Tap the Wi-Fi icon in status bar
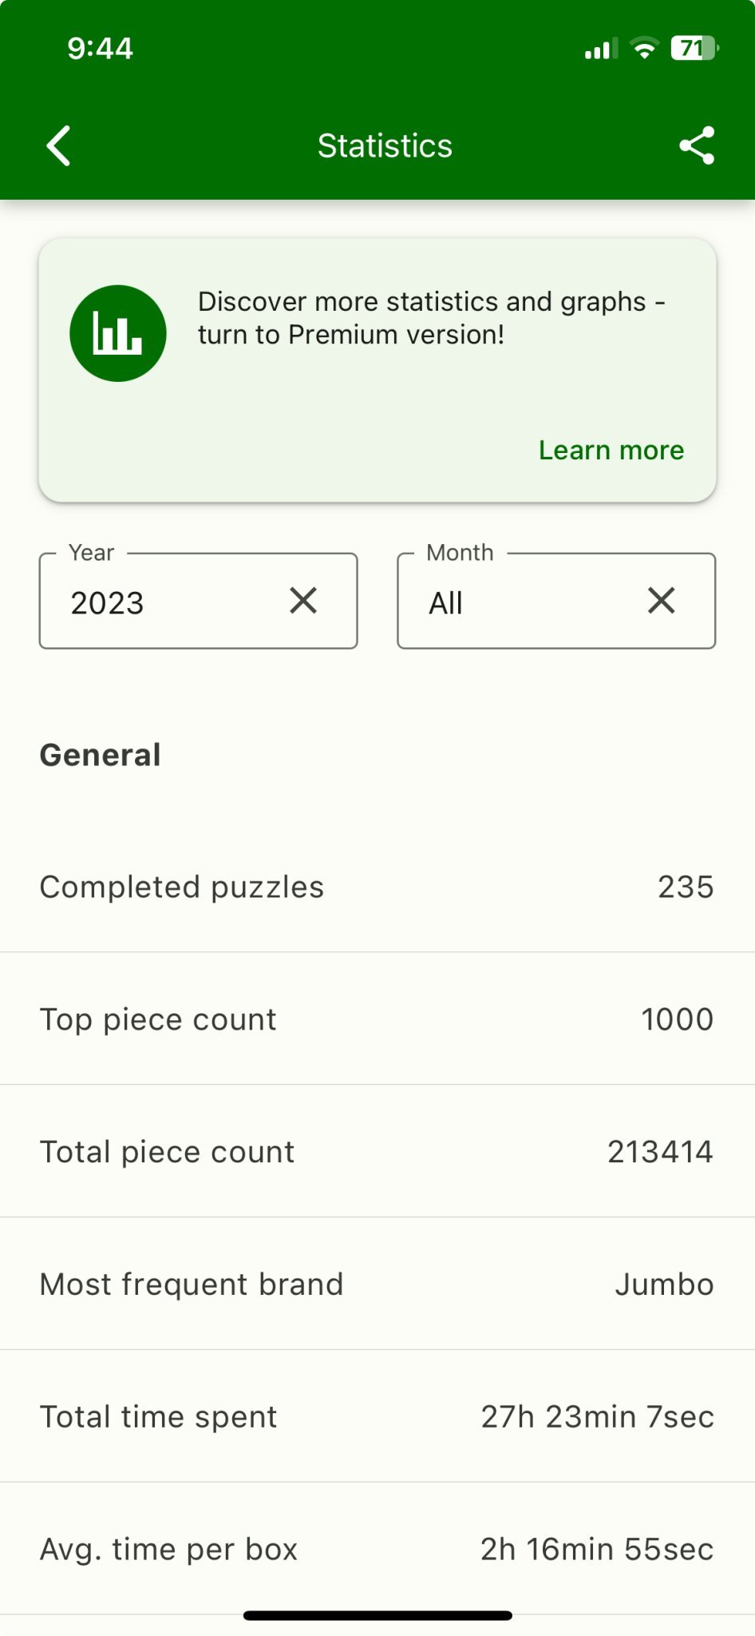 pyautogui.click(x=644, y=49)
